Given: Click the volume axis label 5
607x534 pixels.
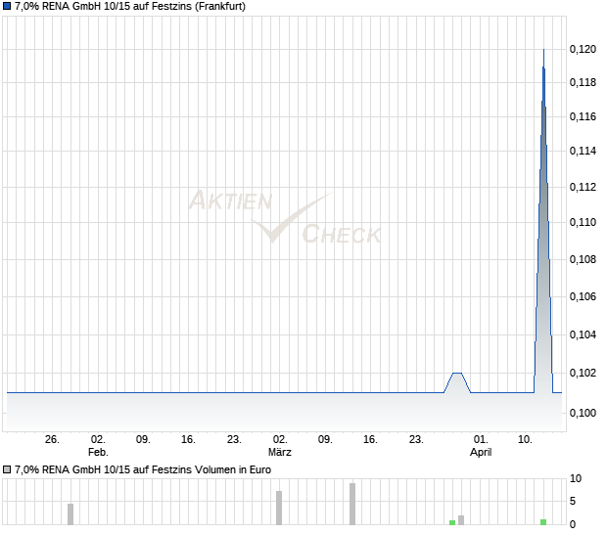Looking at the screenshot, I should click(x=573, y=502).
